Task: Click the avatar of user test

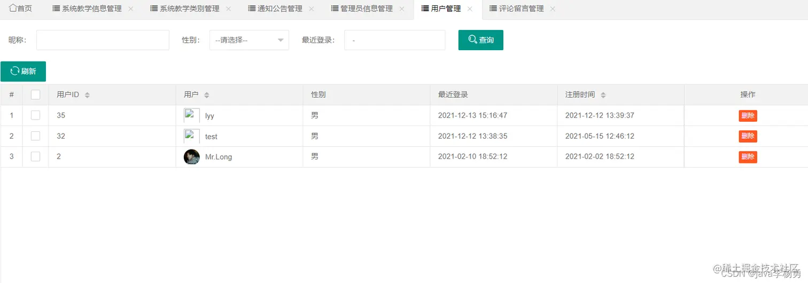Action: pos(192,136)
